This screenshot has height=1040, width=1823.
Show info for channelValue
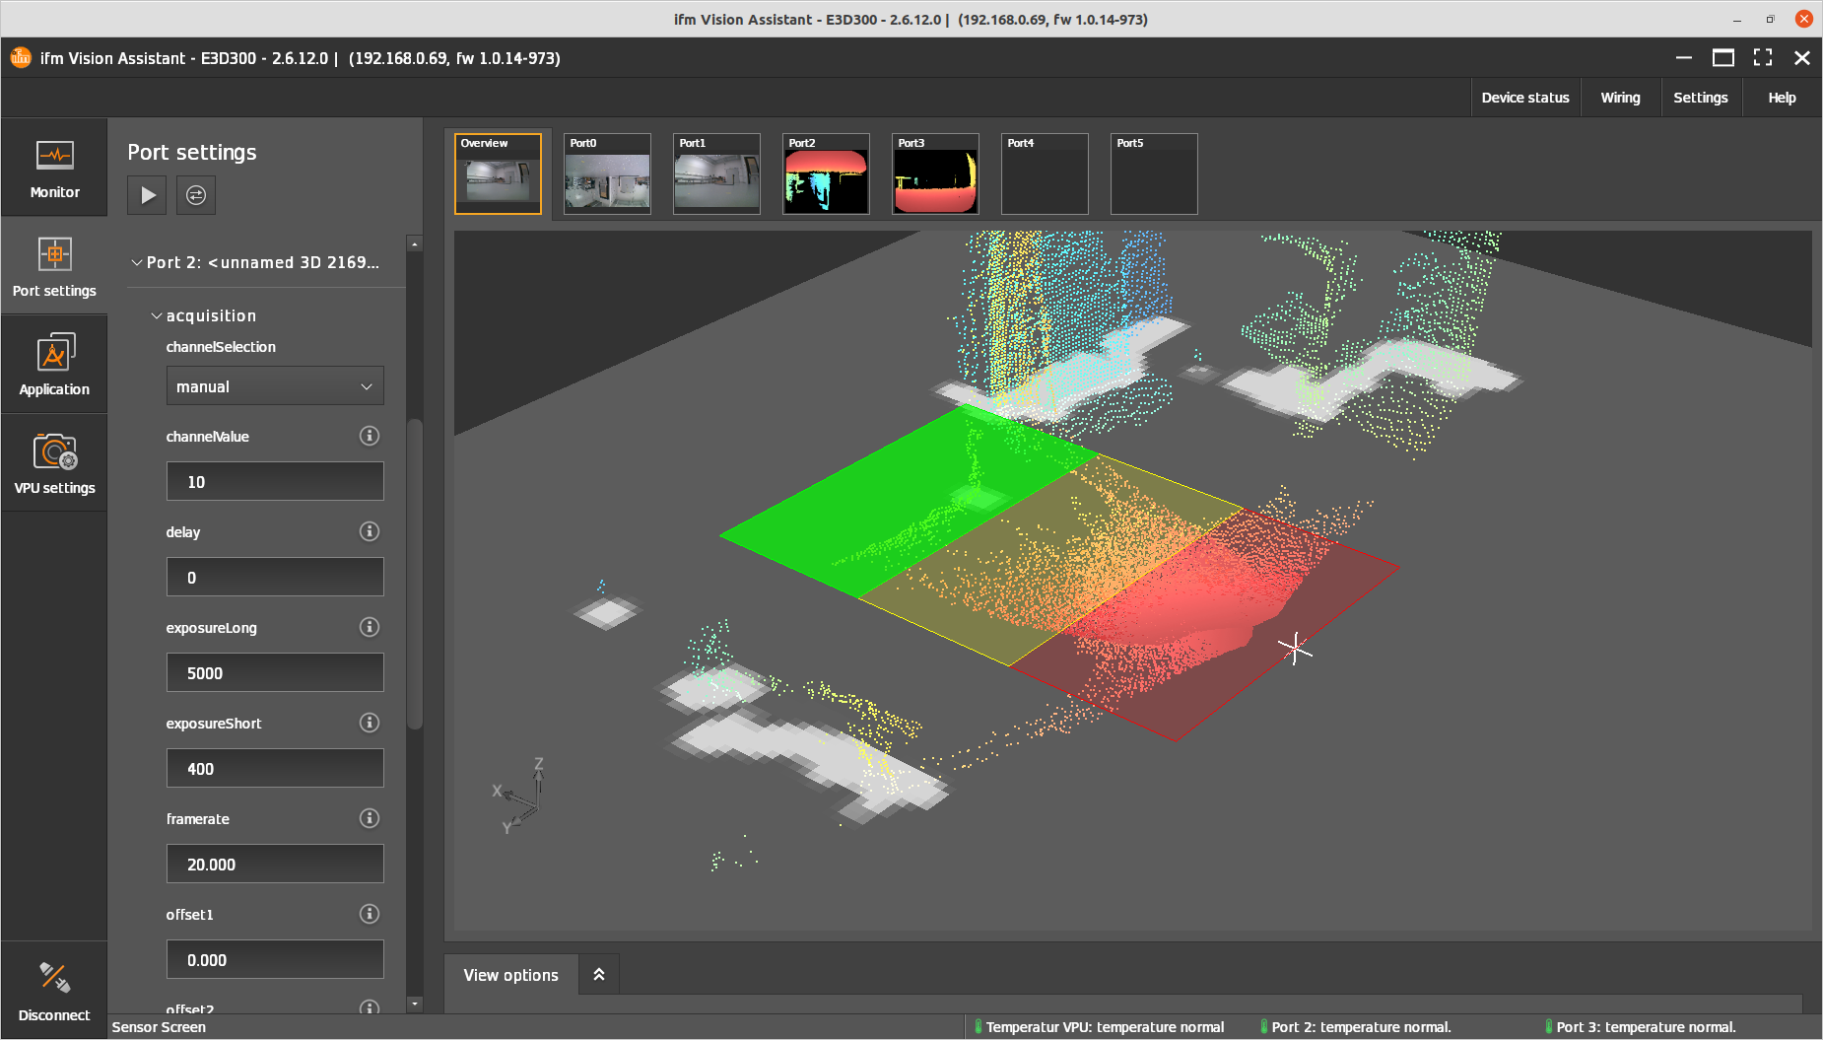click(370, 436)
